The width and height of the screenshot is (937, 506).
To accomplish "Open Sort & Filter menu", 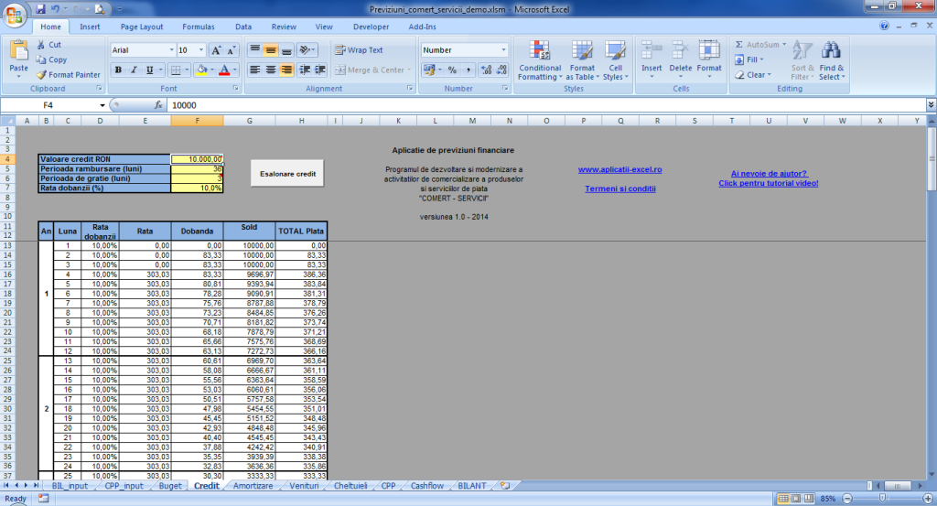I will tap(802, 60).
